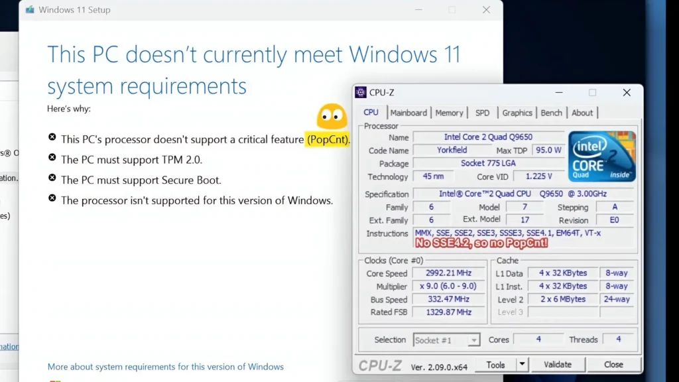The width and height of the screenshot is (679, 382).
Task: Click the X icon beside TPM 2.0 requirement
Action: tap(52, 157)
